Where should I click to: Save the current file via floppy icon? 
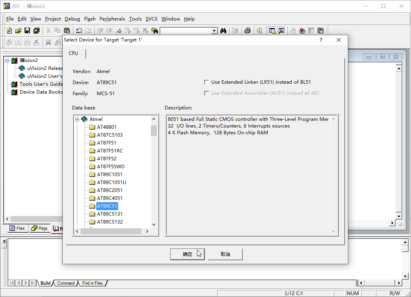[x=27, y=31]
